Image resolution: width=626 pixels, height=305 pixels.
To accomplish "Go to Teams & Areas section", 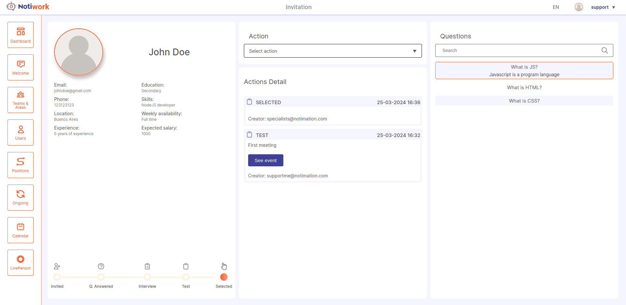I will pos(21,100).
